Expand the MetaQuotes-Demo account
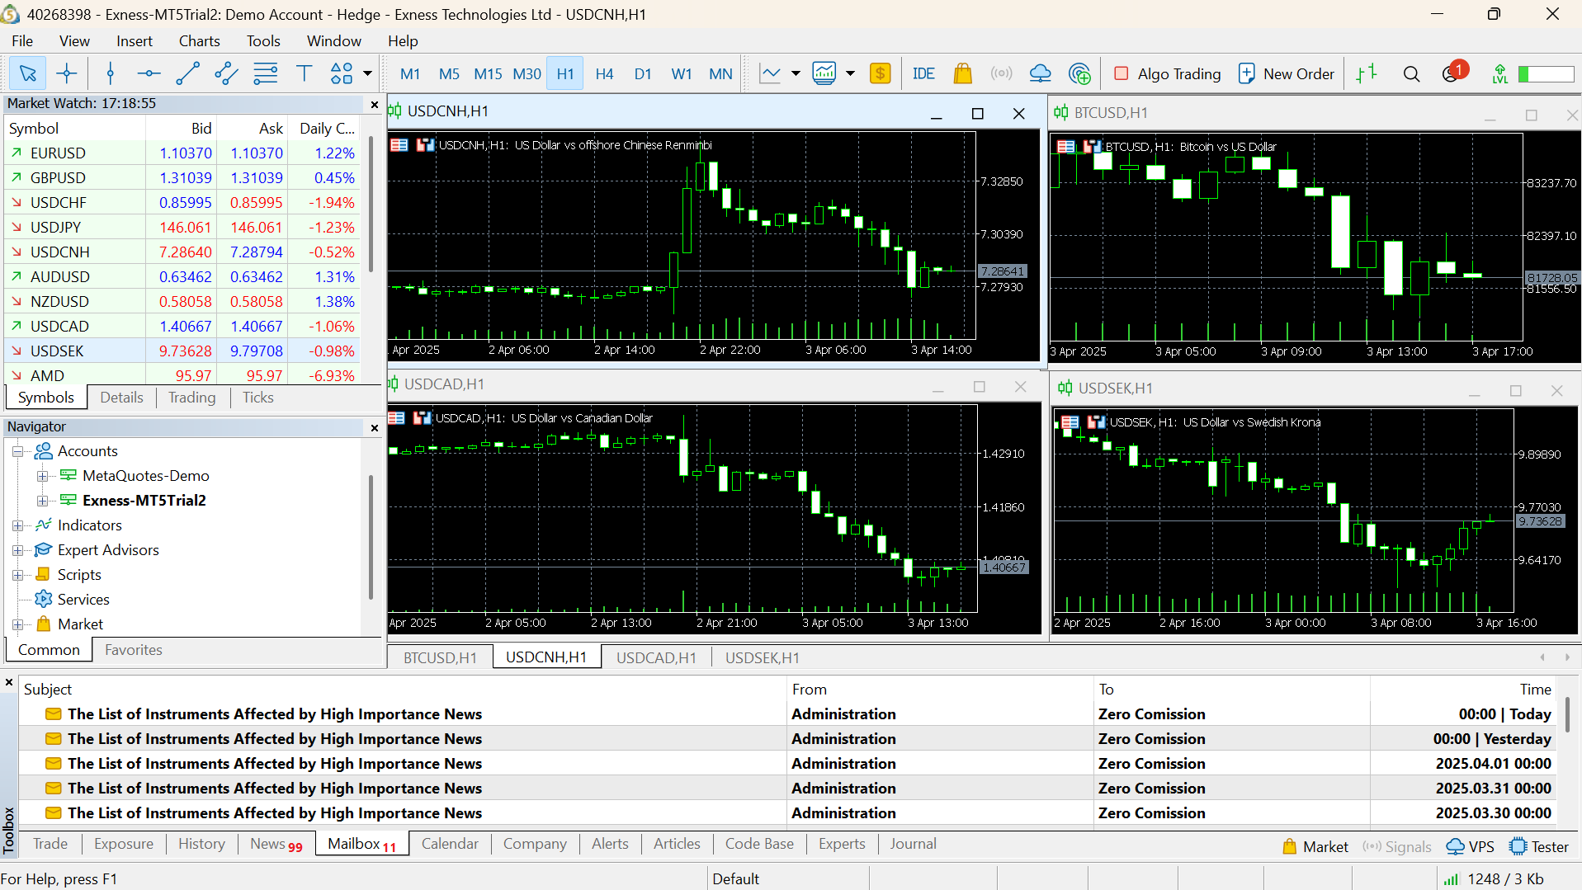 (x=42, y=476)
